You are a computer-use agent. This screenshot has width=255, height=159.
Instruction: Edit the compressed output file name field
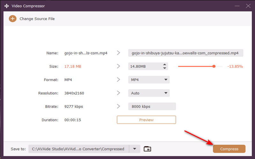[186, 53]
